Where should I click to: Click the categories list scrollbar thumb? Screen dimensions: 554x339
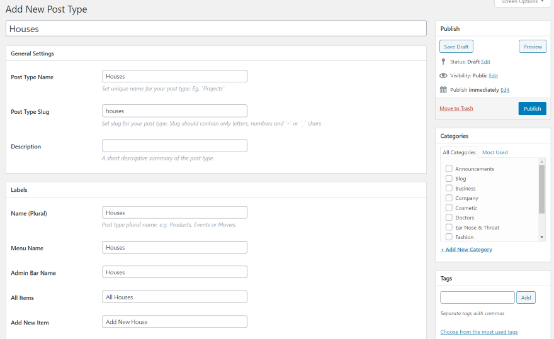pos(541,189)
